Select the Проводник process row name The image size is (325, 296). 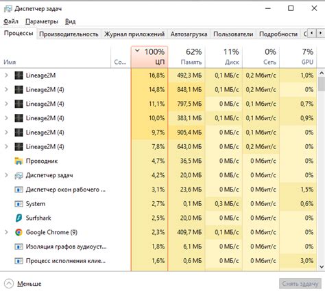(x=42, y=161)
